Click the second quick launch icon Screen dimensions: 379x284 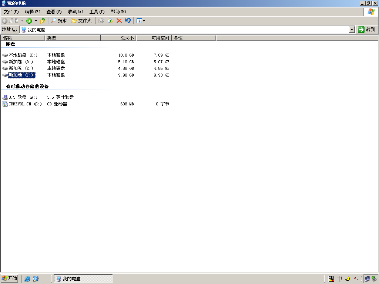[36, 279]
